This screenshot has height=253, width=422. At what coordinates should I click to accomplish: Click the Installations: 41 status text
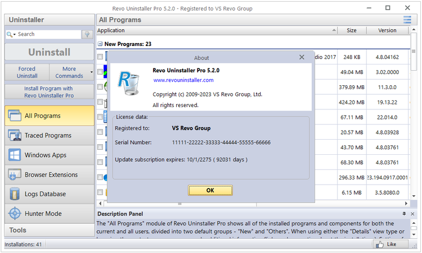23,245
